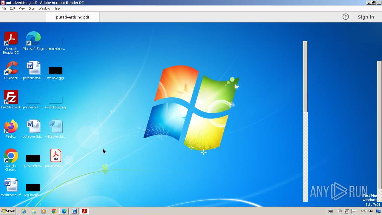Click the on-screen keyboard tray icon
The height and width of the screenshot is (215, 382).
[330, 211]
